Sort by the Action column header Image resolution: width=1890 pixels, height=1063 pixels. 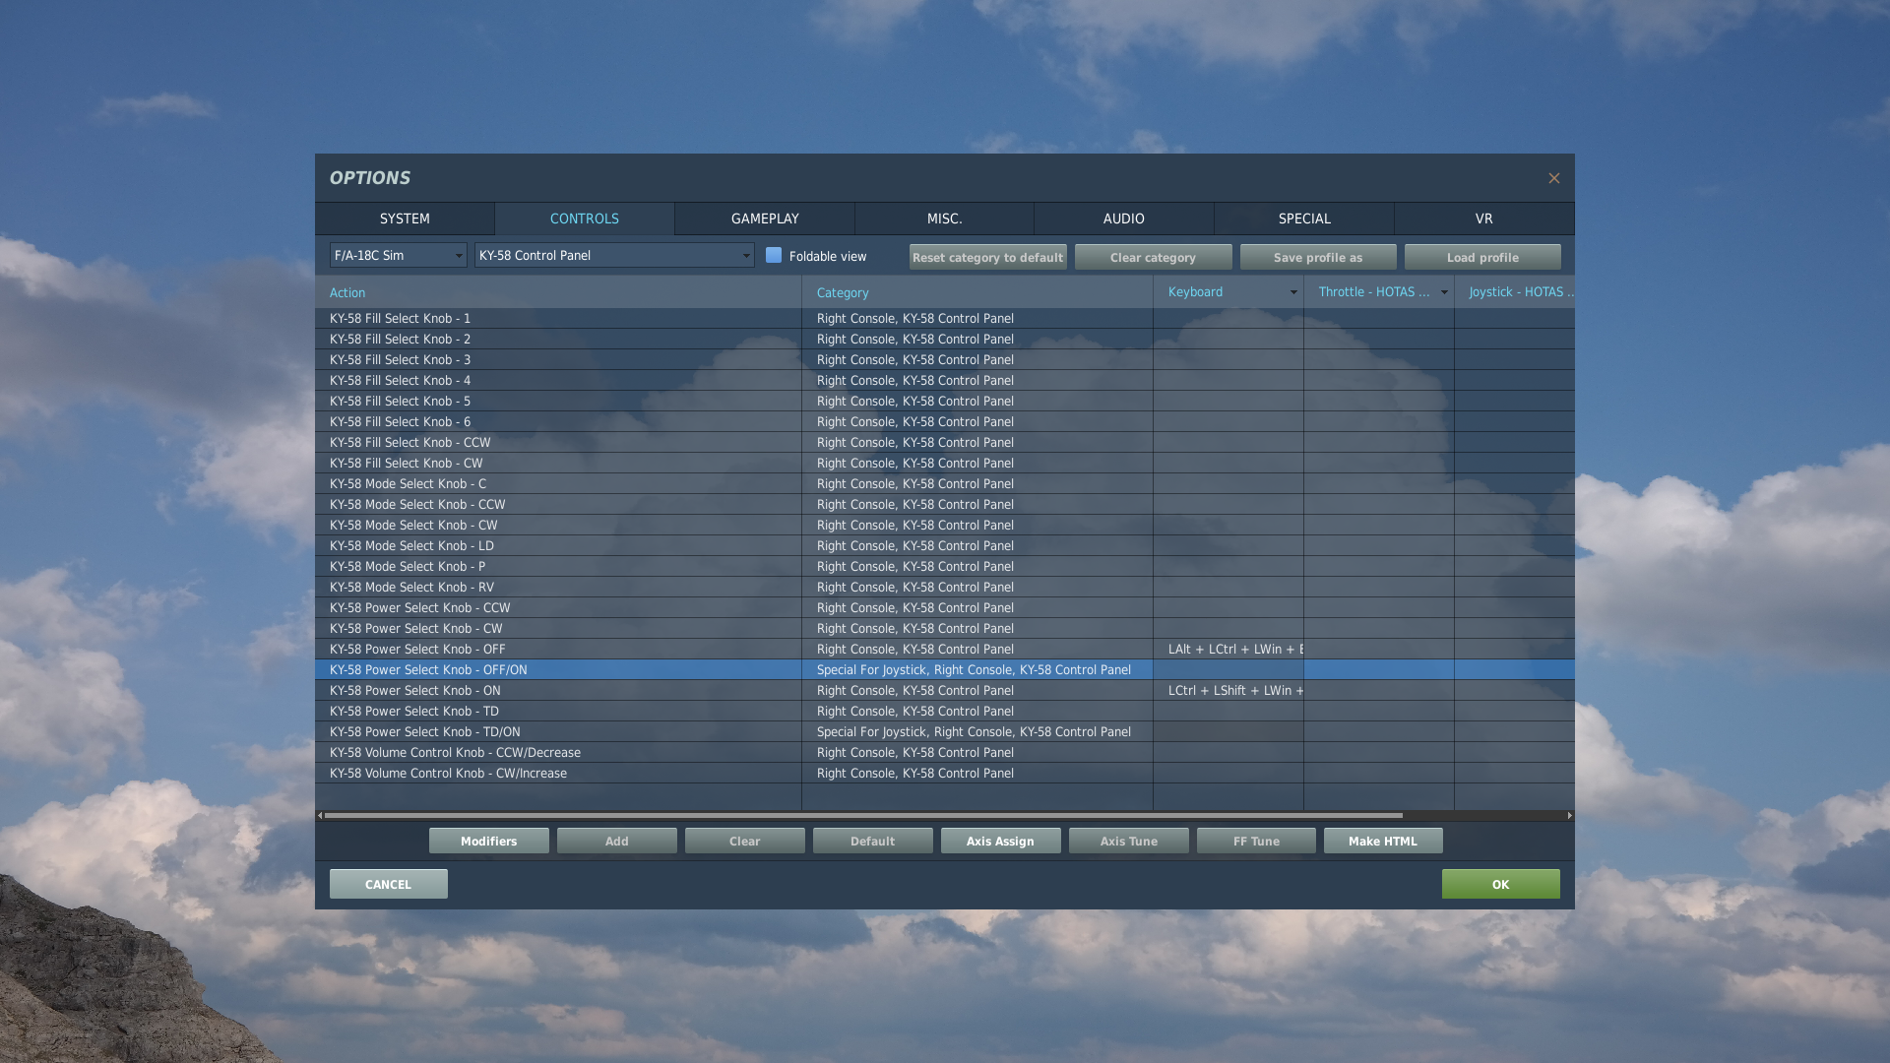click(558, 292)
